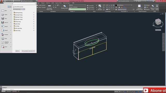Click the application menu search field
Viewport: 166px width, 93px height.
[24, 4]
